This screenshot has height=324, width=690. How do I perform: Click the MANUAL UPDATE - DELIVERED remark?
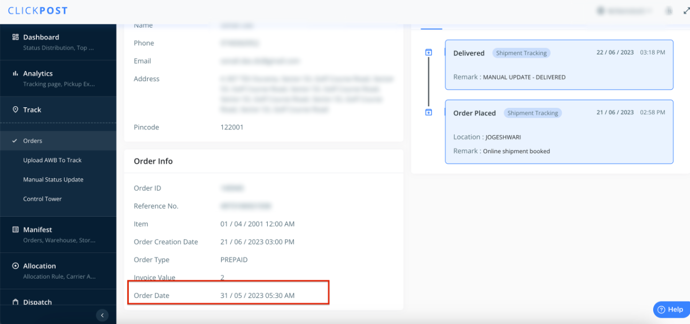[x=524, y=77]
